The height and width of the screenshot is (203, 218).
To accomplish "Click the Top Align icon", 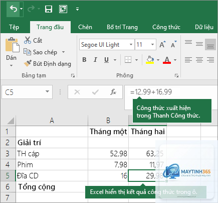I will [188, 42].
